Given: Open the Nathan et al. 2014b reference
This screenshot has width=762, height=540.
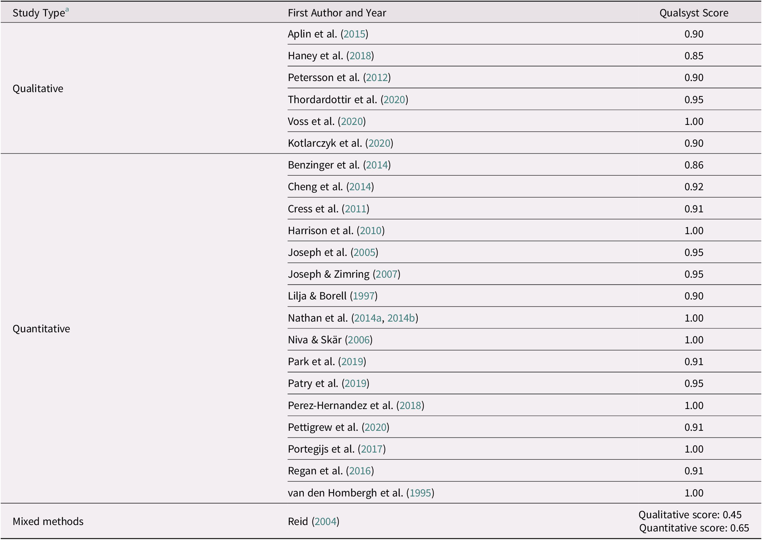Looking at the screenshot, I should [401, 318].
